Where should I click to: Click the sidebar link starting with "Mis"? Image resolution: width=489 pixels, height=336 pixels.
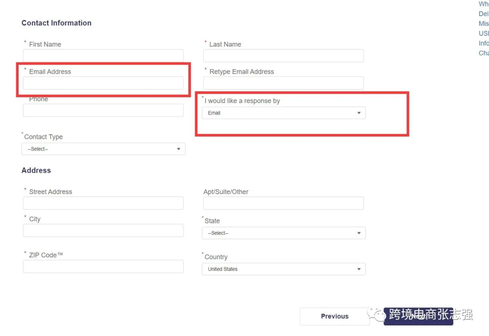point(484,24)
